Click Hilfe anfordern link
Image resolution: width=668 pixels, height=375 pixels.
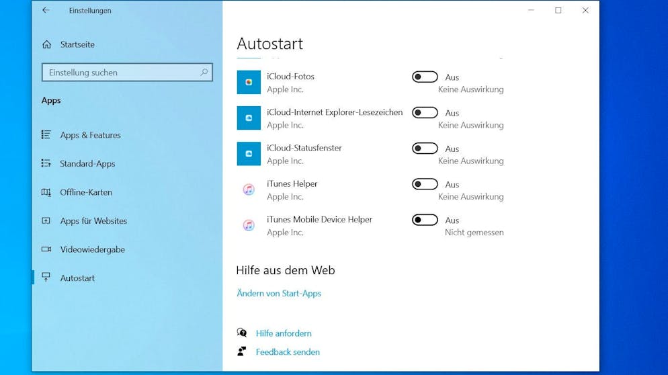click(x=284, y=333)
